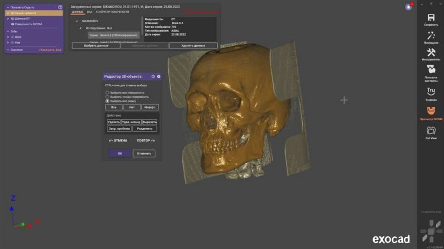Screen dimensions: 444x249
Task: Click the Инверт. selection button
Action: [x=150, y=107]
